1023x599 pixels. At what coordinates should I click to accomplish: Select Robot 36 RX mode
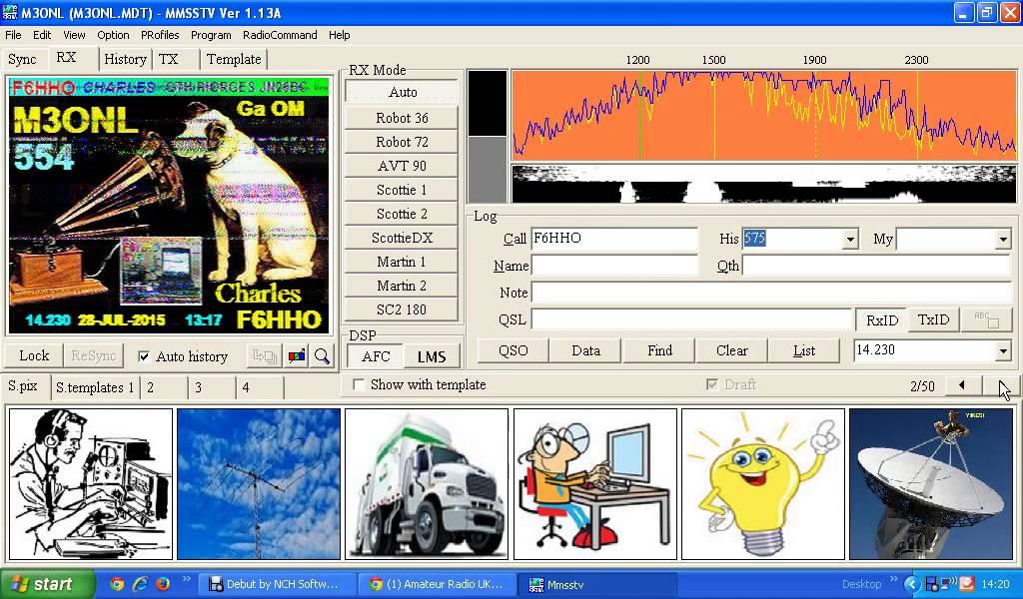[402, 118]
